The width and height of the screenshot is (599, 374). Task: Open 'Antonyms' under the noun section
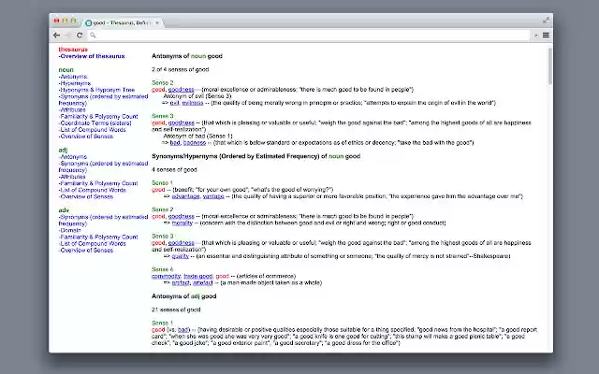[73, 77]
